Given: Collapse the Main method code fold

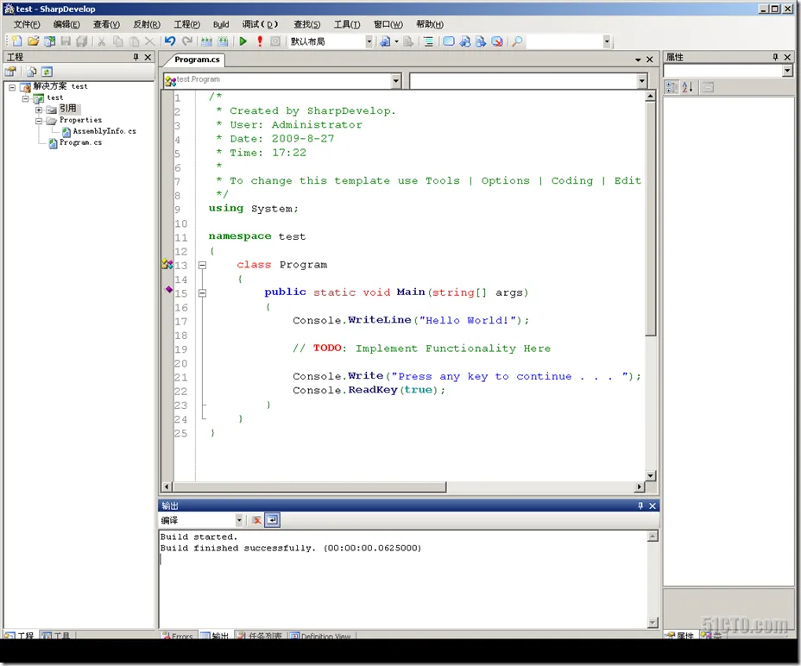Looking at the screenshot, I should click(202, 293).
